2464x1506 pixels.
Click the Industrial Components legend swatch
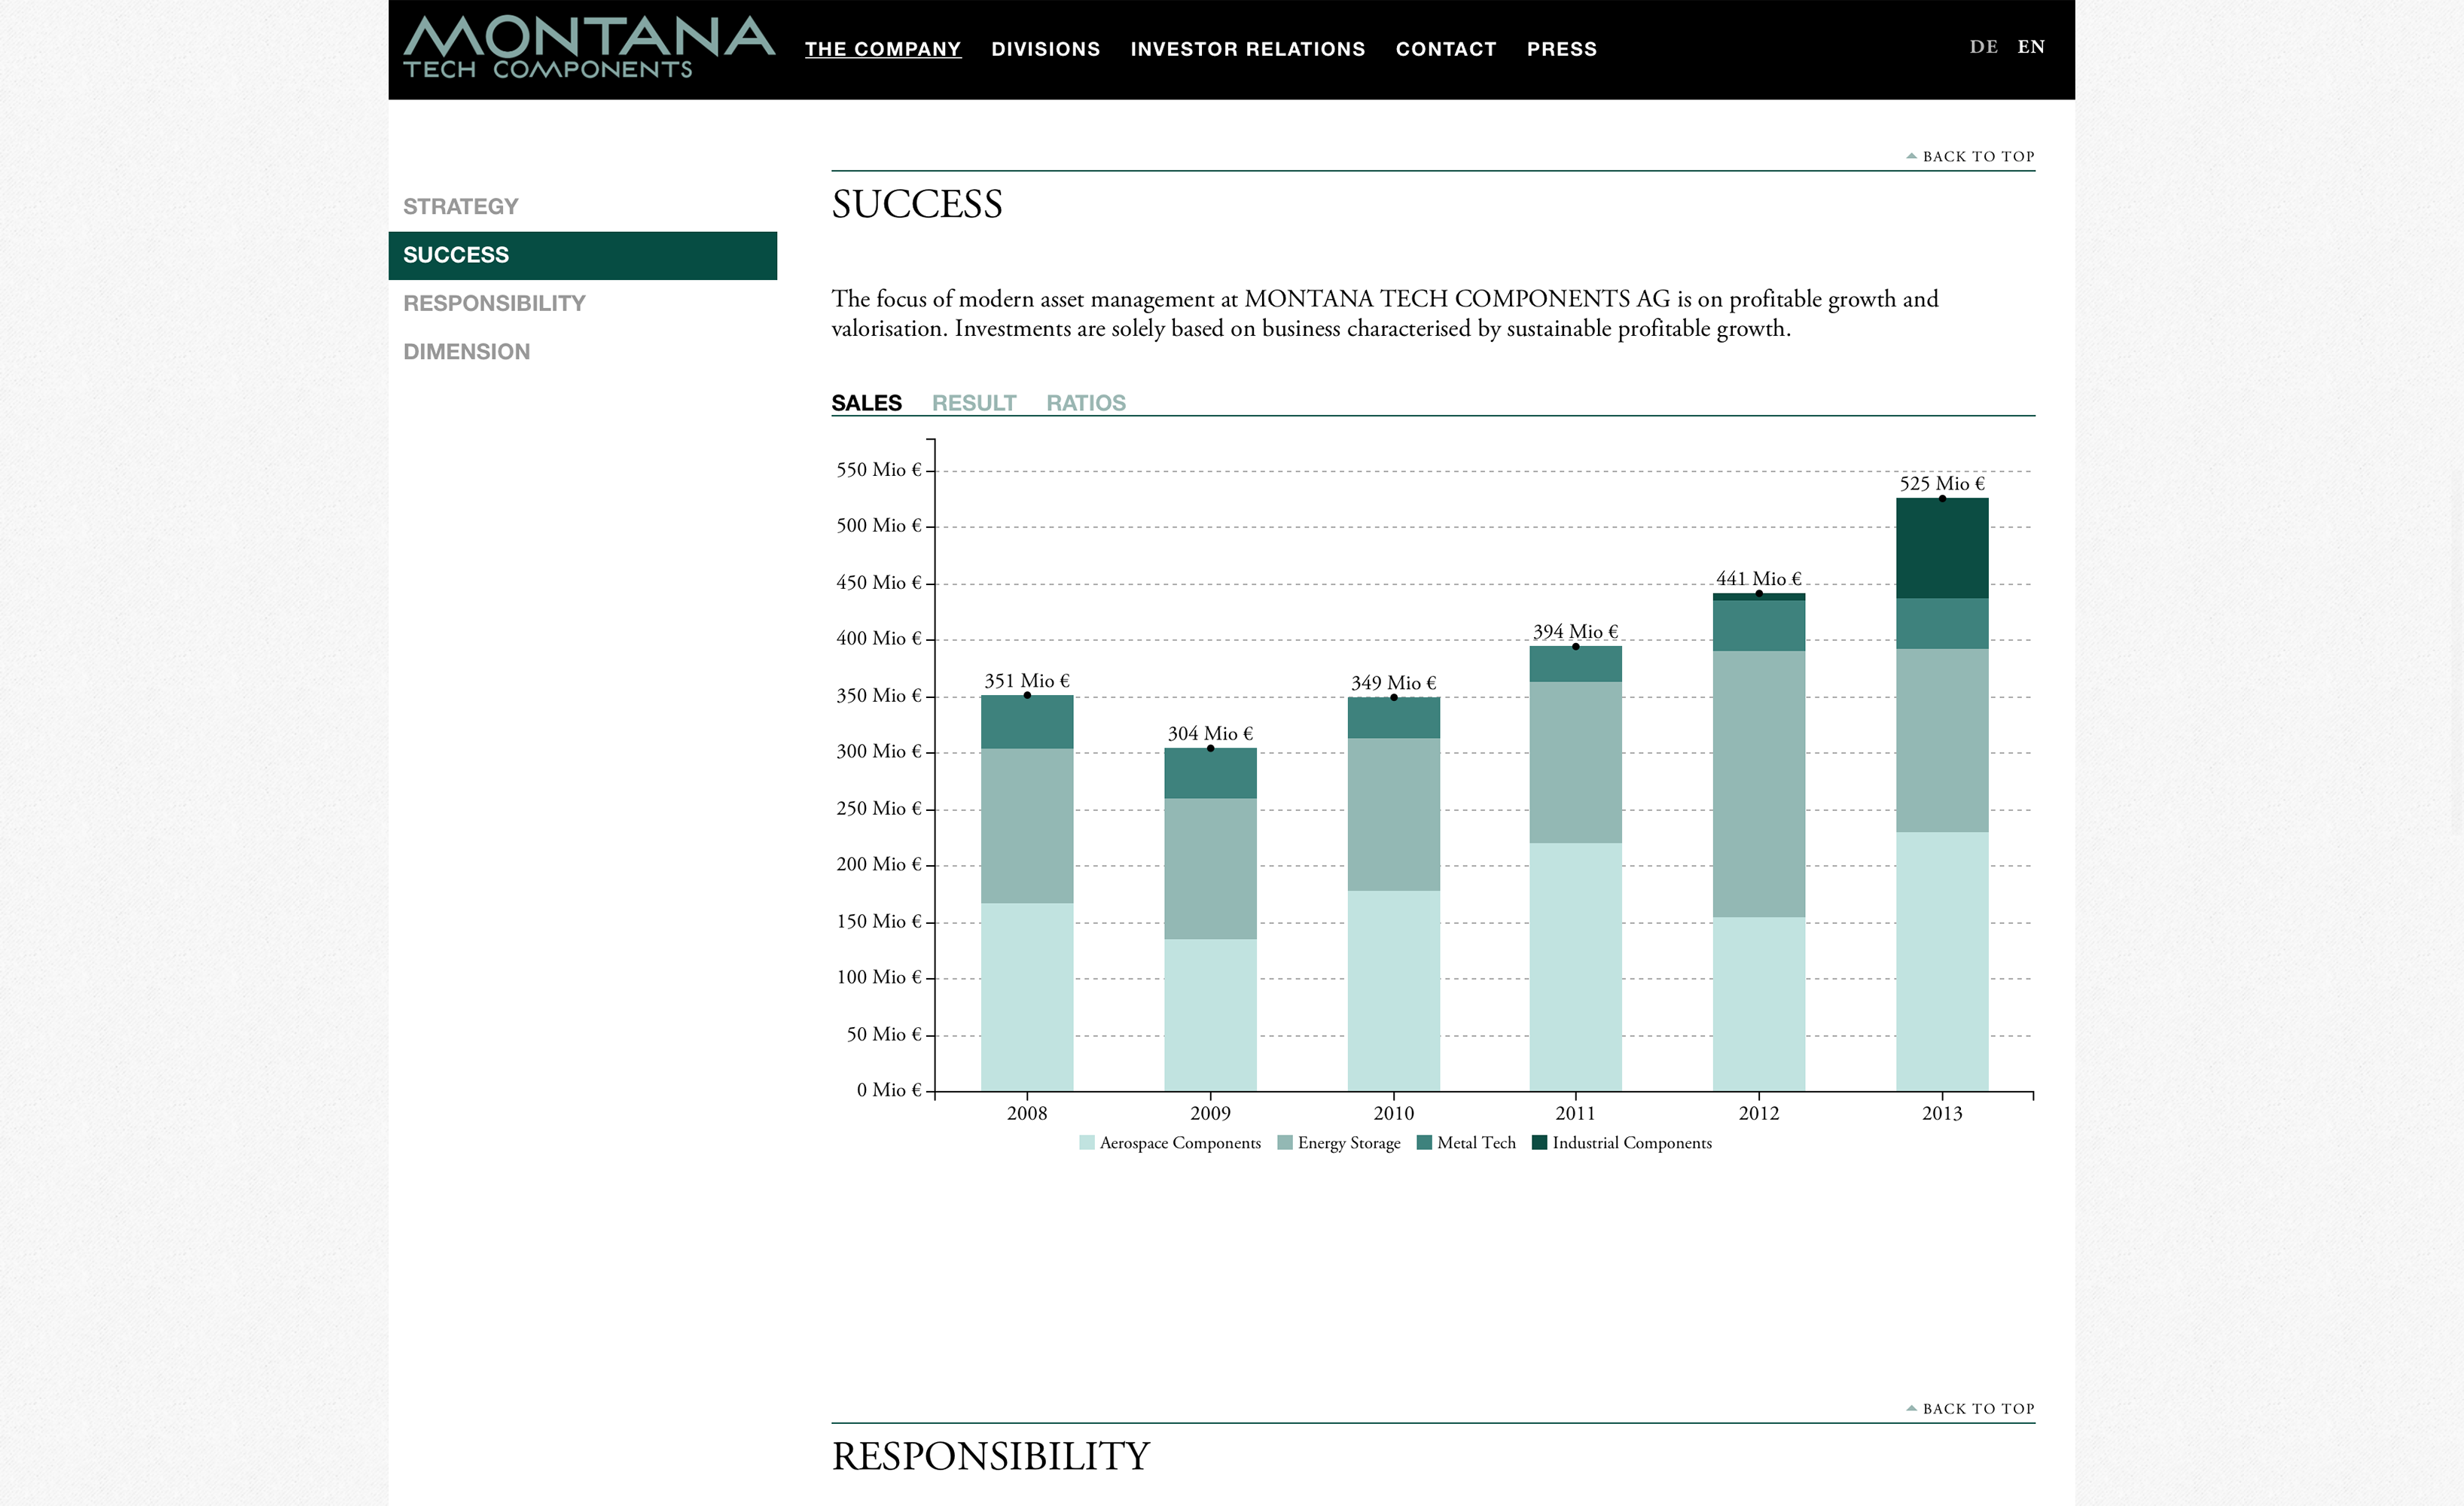(x=1539, y=1143)
